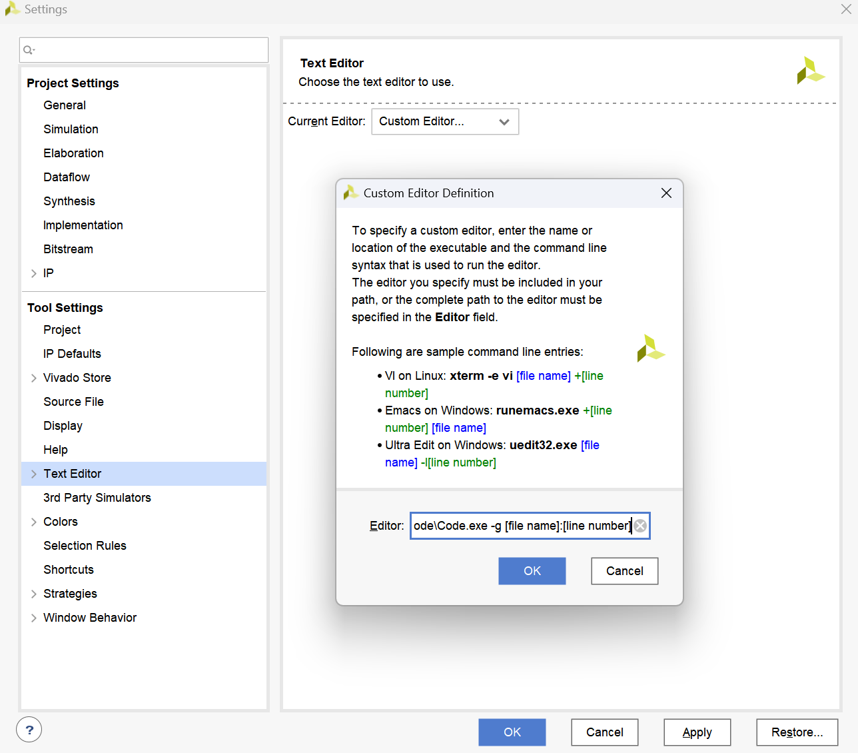Expand the Strategies settings node
858x753 pixels.
click(x=34, y=594)
